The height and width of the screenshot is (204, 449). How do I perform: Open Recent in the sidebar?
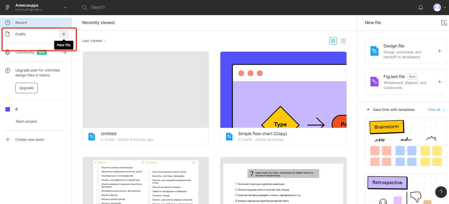[x=21, y=23]
